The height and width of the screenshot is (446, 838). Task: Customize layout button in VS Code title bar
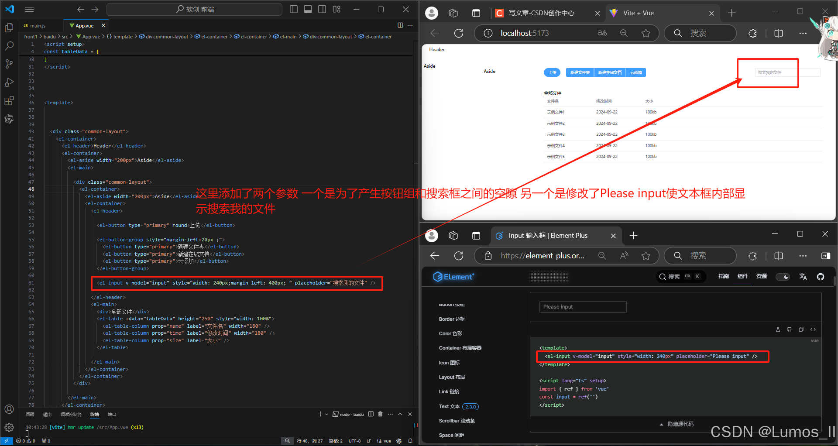click(337, 9)
